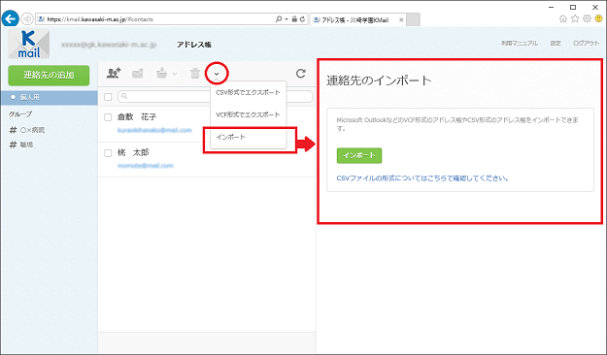Screen dimensions: 607x355
Task: Click the send mail envelope toolbar icon
Action: (138, 73)
